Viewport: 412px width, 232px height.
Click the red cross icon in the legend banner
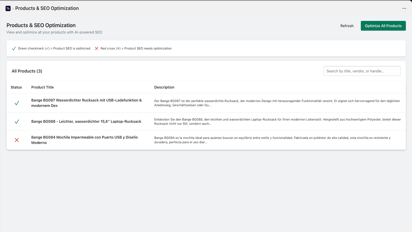(x=97, y=48)
